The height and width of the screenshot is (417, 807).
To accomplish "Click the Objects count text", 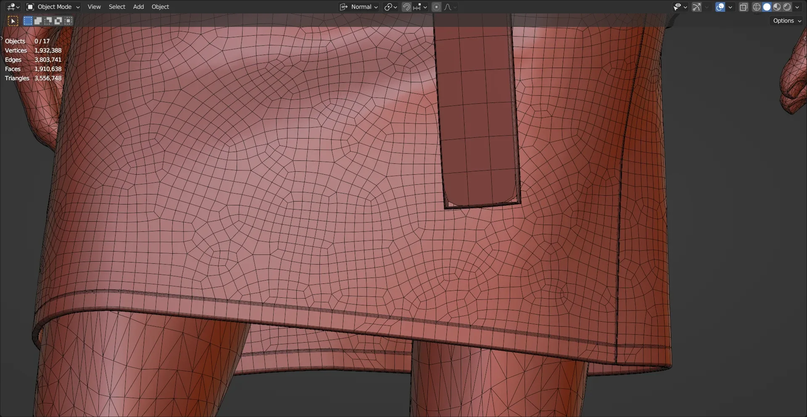I will [27, 41].
